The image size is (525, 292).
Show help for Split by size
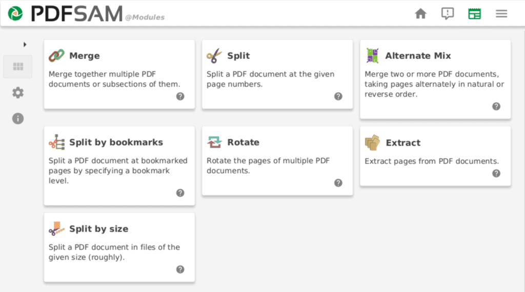(x=180, y=269)
